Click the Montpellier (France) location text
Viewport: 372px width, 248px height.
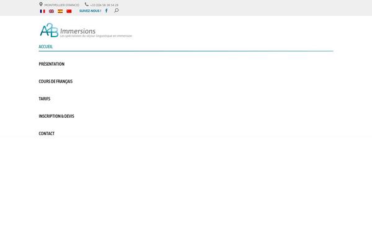pos(61,5)
